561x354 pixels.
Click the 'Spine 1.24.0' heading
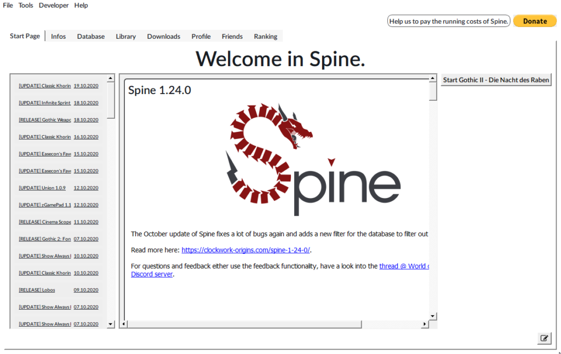[x=159, y=90]
